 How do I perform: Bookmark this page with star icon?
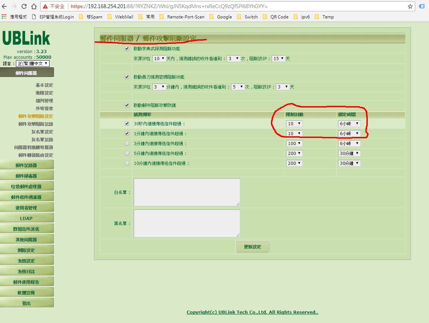[x=410, y=6]
